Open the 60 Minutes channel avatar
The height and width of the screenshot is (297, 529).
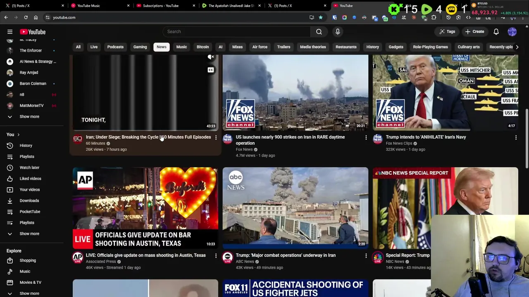[x=78, y=139]
